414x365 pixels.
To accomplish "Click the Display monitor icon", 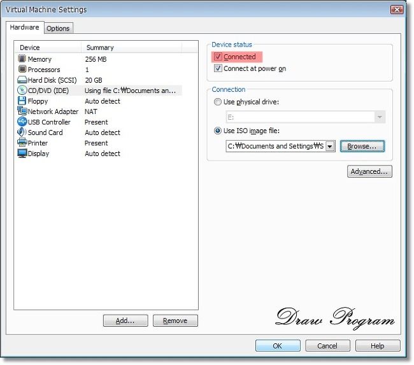I will tap(22, 153).
